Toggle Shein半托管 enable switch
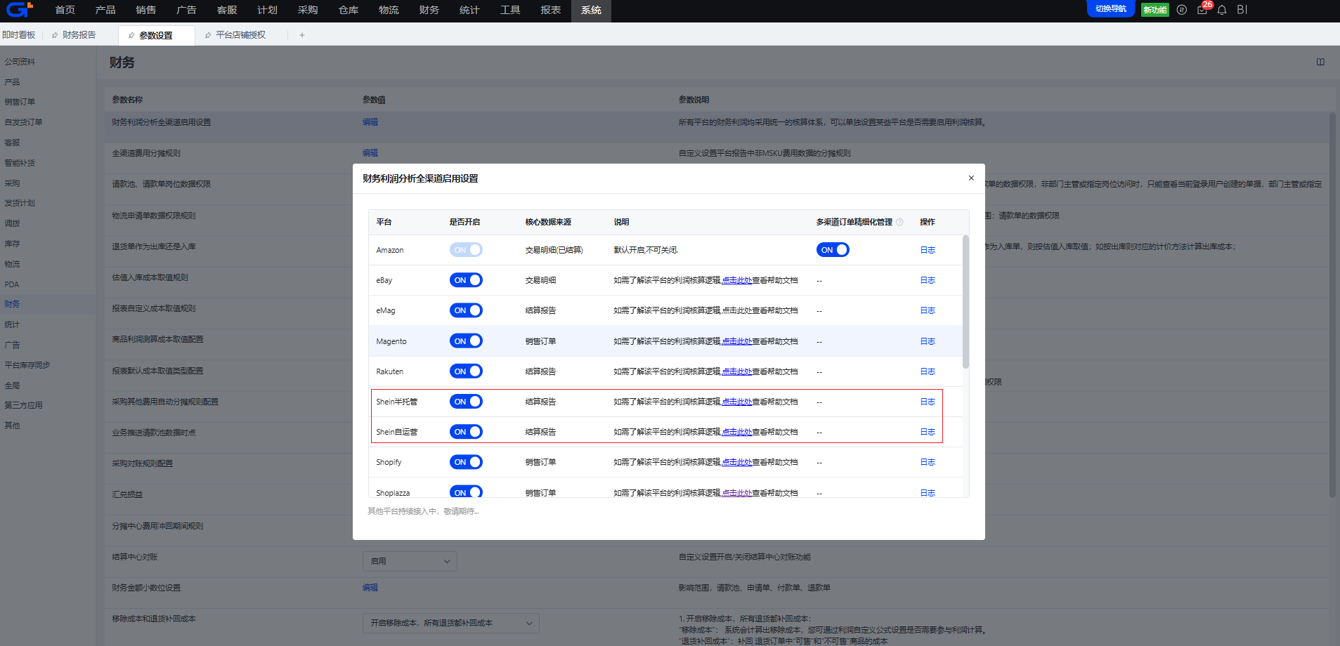 [466, 402]
